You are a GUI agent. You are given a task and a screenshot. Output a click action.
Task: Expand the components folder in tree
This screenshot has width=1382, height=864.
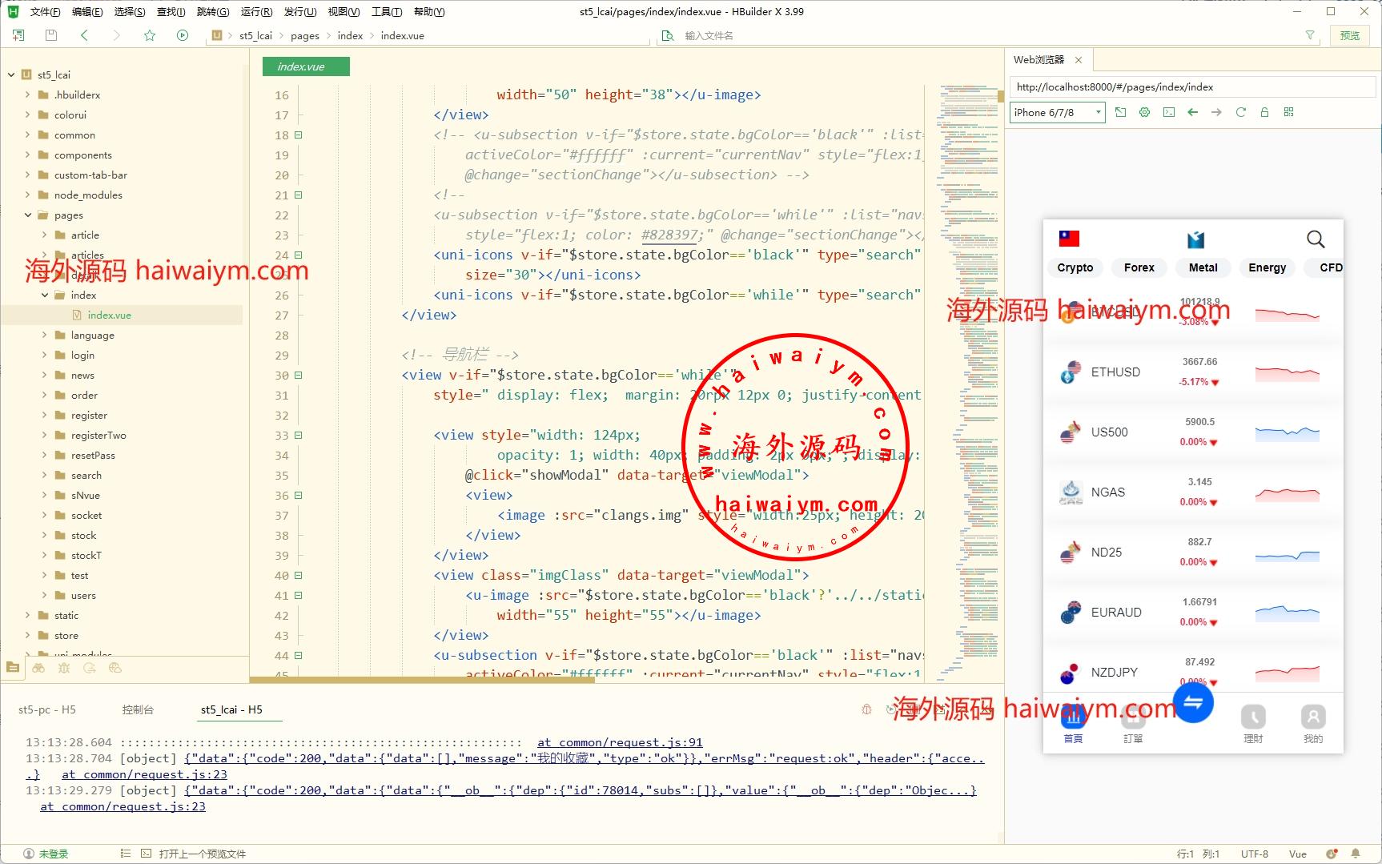(x=28, y=155)
